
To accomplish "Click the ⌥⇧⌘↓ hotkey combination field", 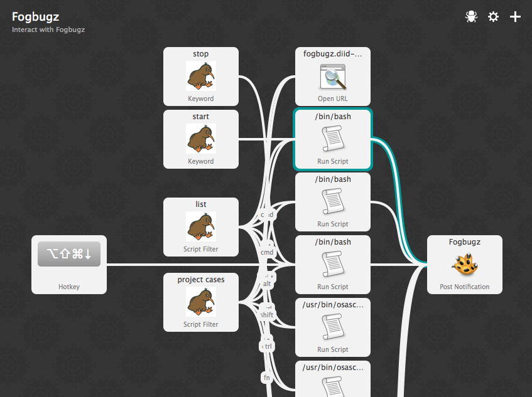I will [69, 254].
